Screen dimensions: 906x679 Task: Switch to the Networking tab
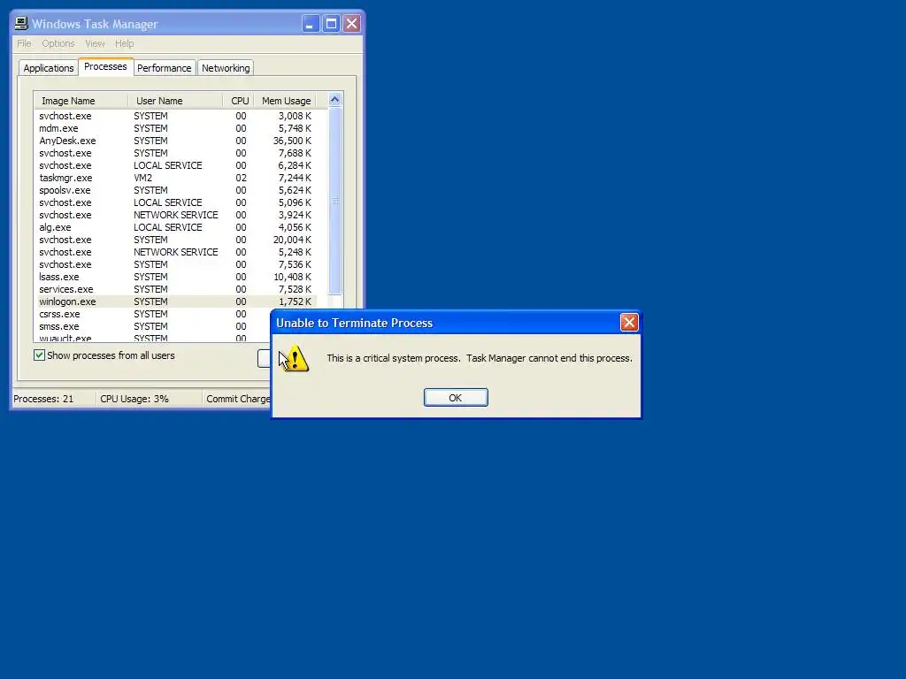(226, 68)
